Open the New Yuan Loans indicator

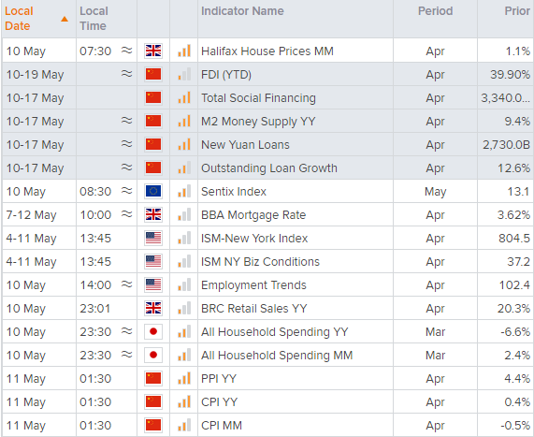245,144
